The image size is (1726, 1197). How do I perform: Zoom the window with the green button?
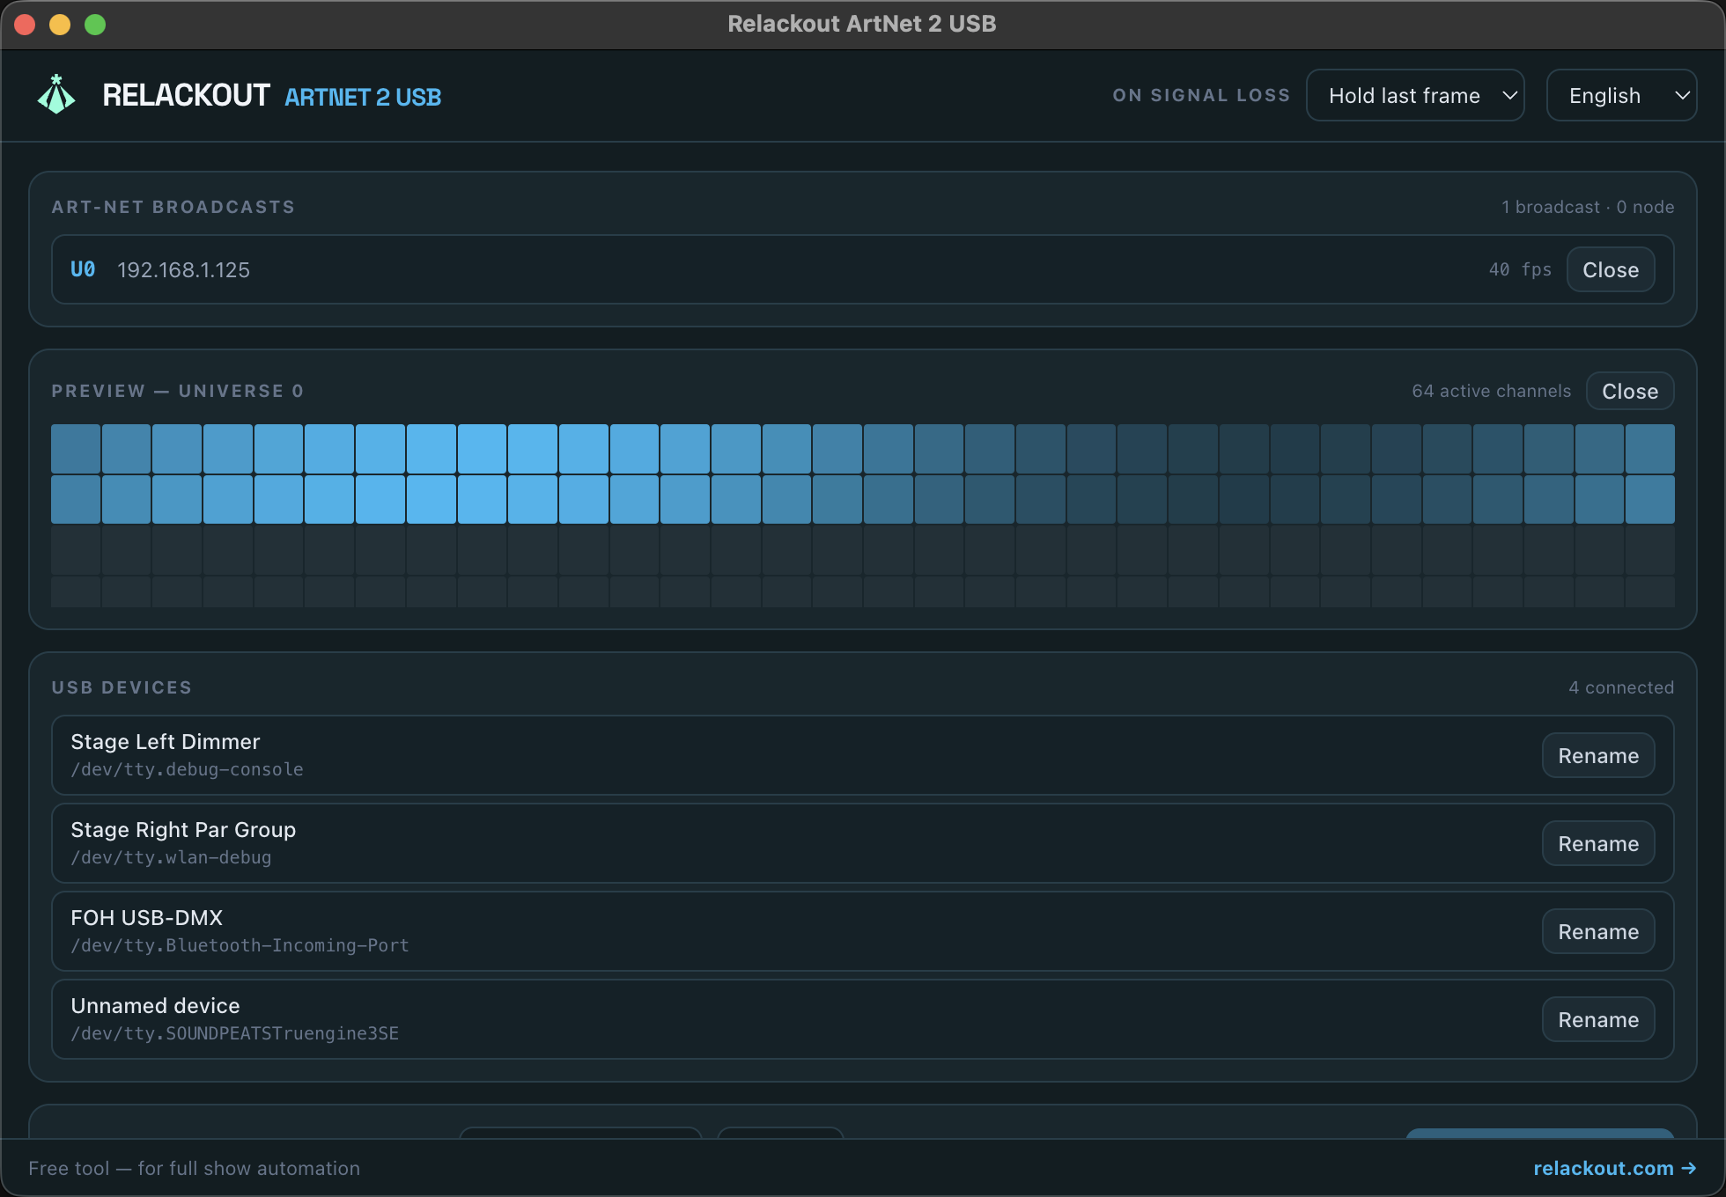(95, 25)
